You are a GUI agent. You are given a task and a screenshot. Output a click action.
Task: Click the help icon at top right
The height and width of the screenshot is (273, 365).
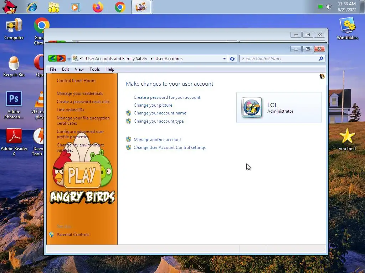point(322,76)
